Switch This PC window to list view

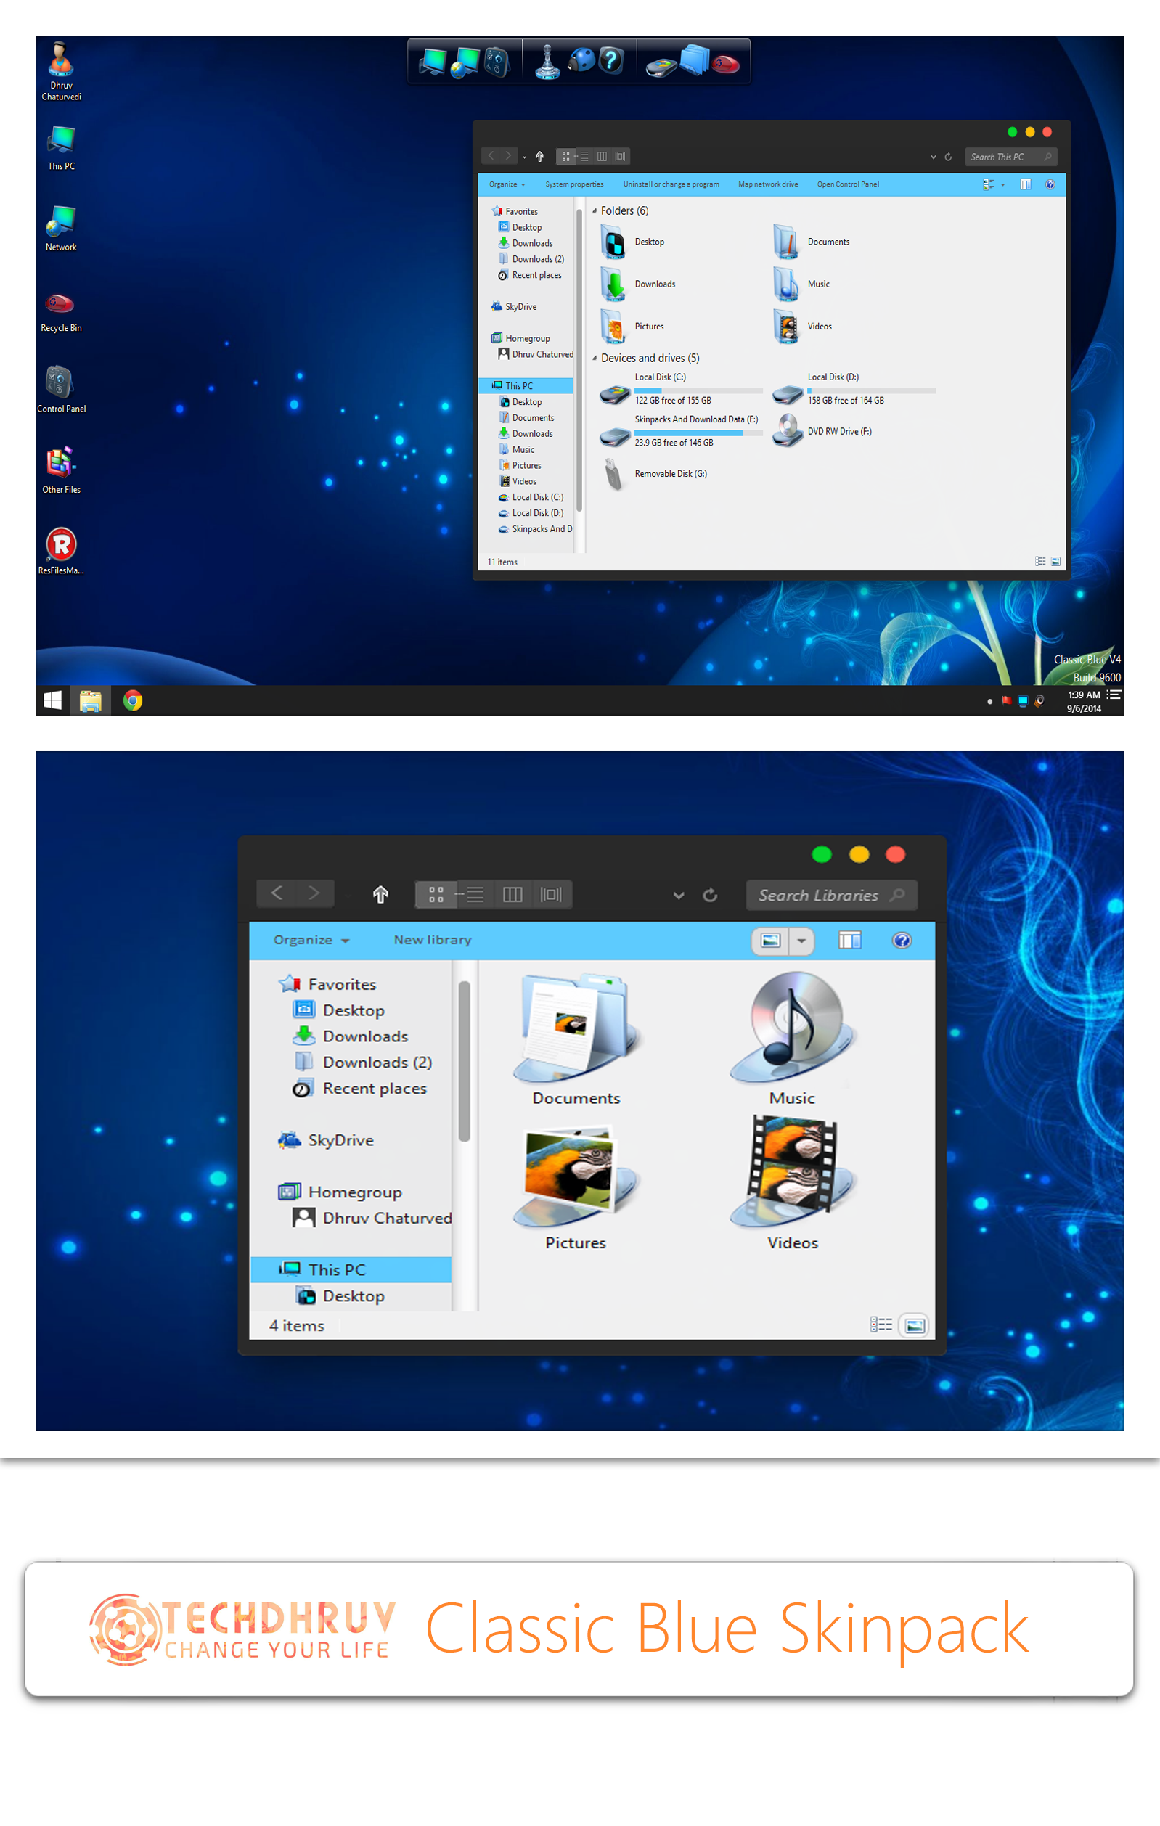coord(584,156)
